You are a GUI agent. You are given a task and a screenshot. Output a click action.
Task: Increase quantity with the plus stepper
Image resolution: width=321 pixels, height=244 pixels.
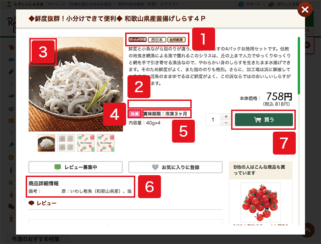click(x=226, y=116)
